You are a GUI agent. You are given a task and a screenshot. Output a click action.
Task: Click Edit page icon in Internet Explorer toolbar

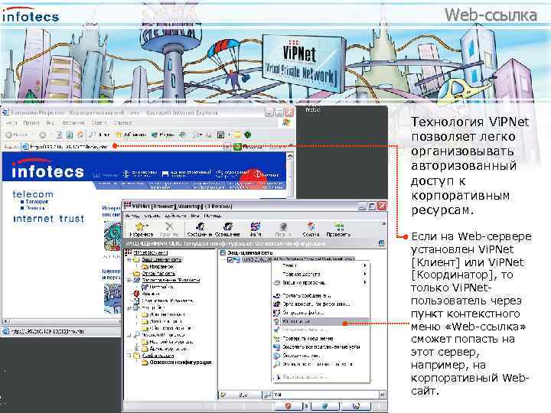point(220,135)
